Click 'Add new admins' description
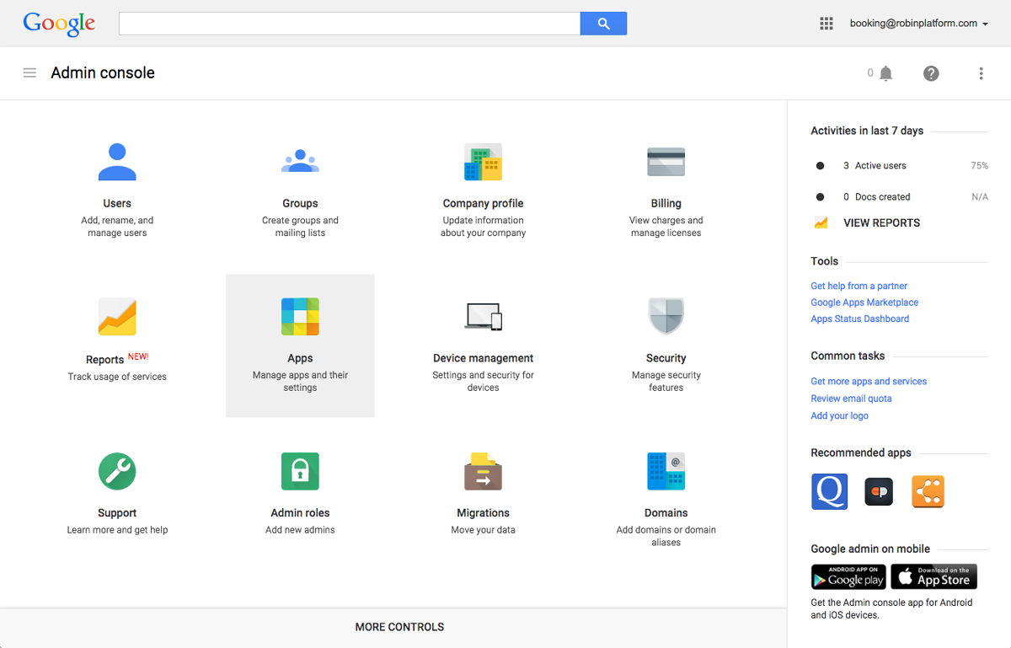This screenshot has height=648, width=1011. [300, 530]
